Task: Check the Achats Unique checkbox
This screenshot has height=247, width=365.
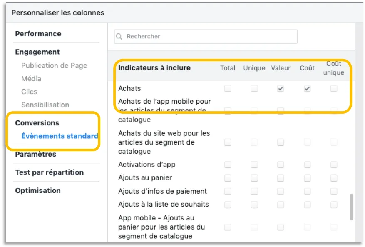Action: (254, 89)
